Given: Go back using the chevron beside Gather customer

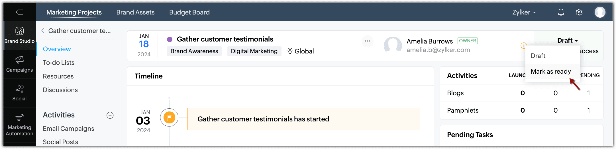Looking at the screenshot, I should (43, 30).
